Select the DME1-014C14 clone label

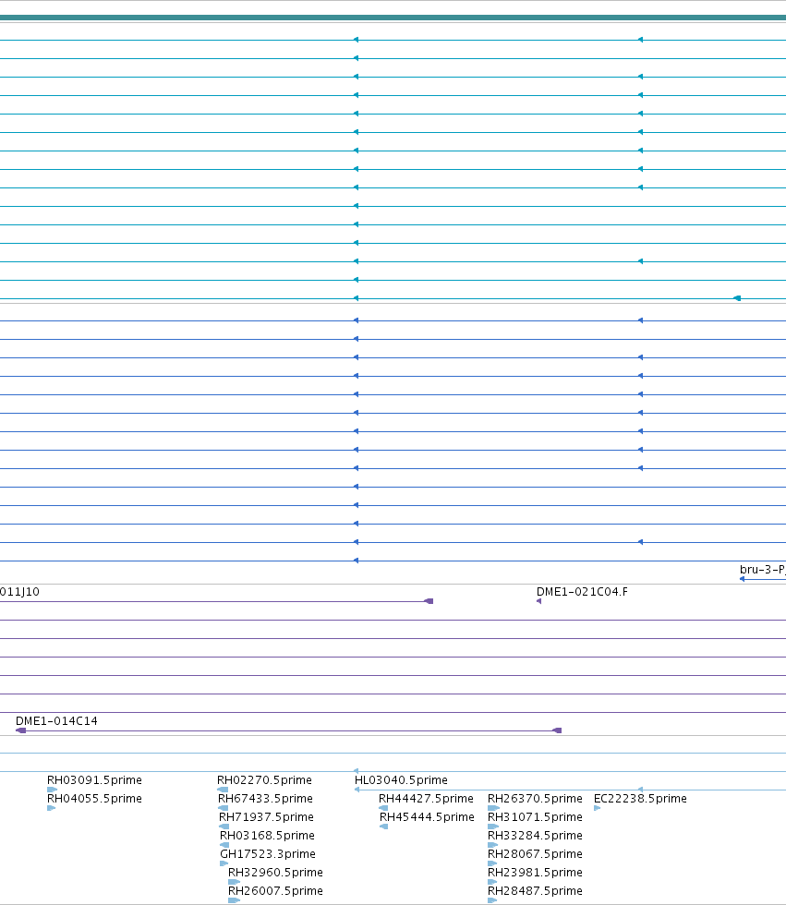pos(56,721)
